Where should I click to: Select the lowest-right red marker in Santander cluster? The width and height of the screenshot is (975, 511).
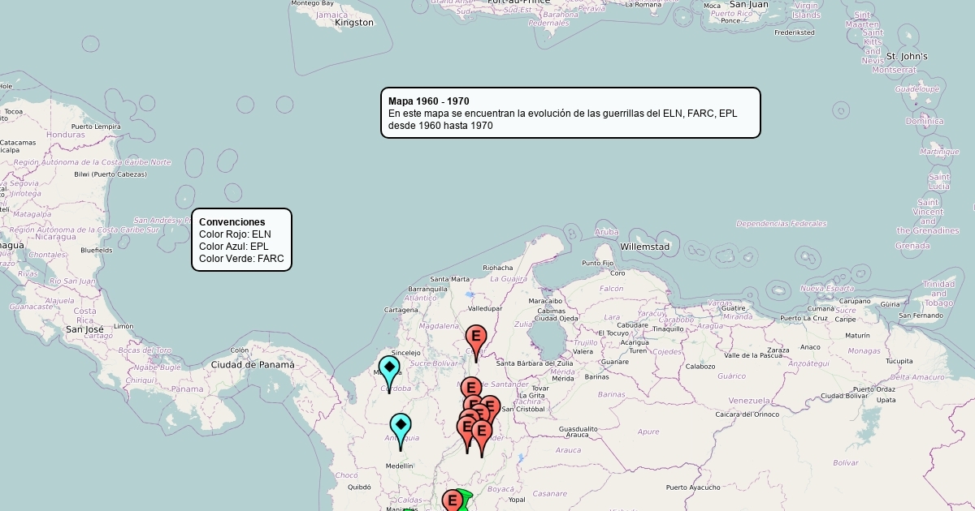coord(482,433)
